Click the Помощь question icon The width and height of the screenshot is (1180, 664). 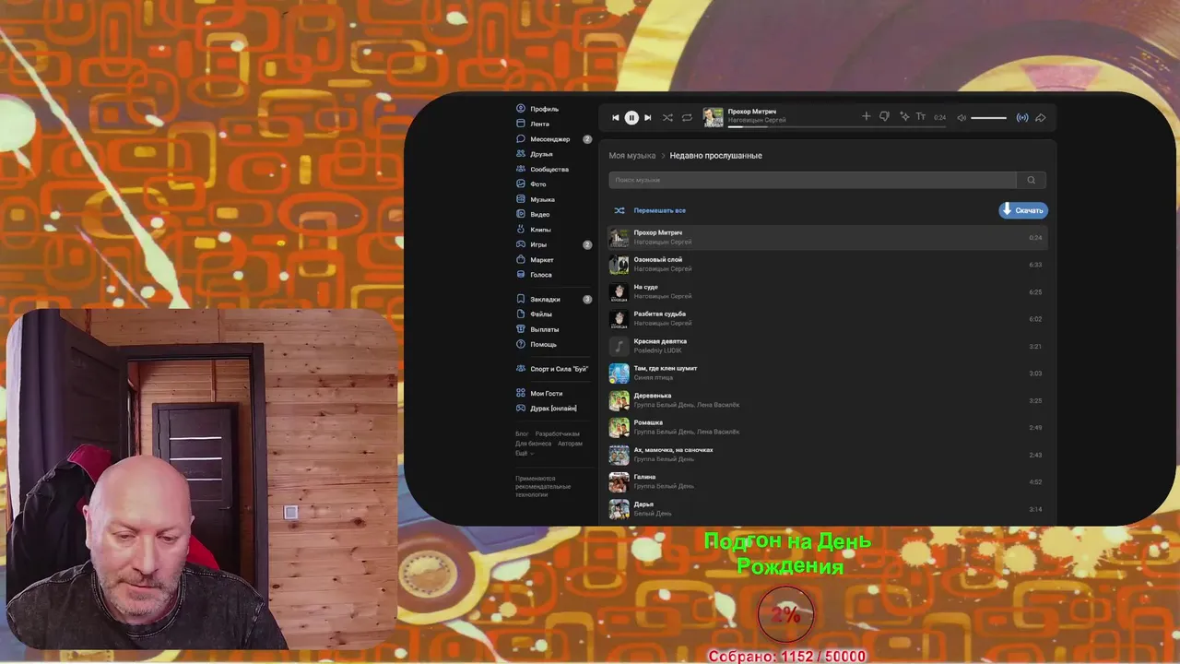pos(521,344)
